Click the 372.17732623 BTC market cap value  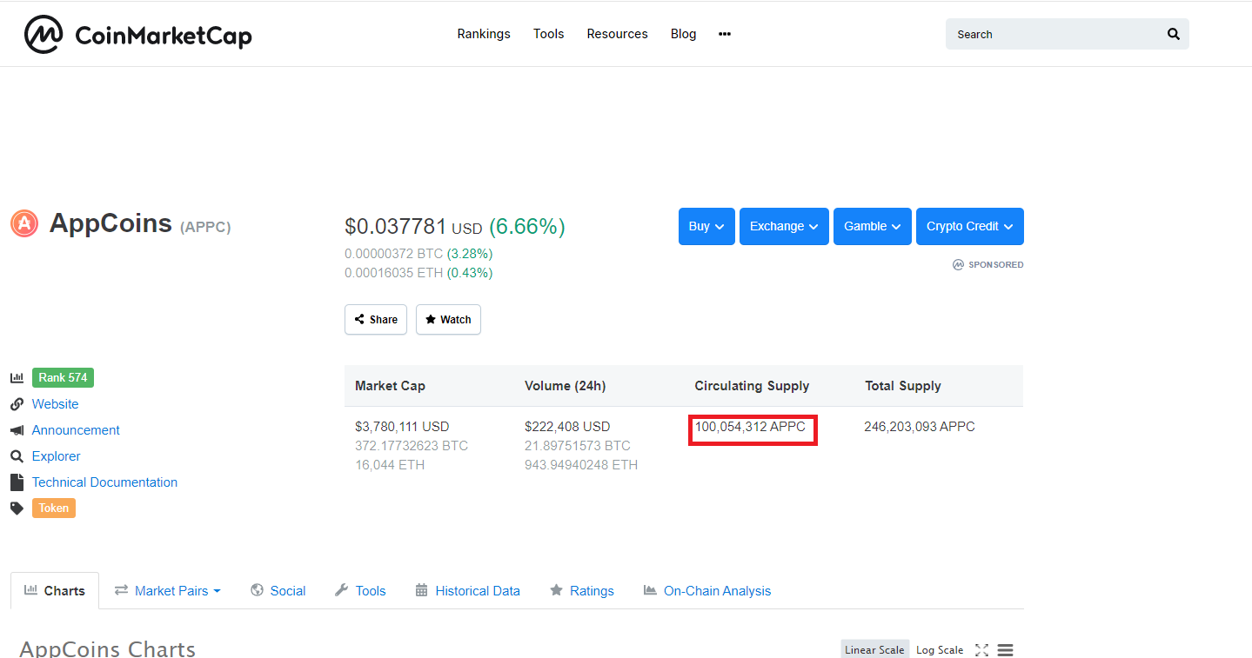[x=412, y=446]
